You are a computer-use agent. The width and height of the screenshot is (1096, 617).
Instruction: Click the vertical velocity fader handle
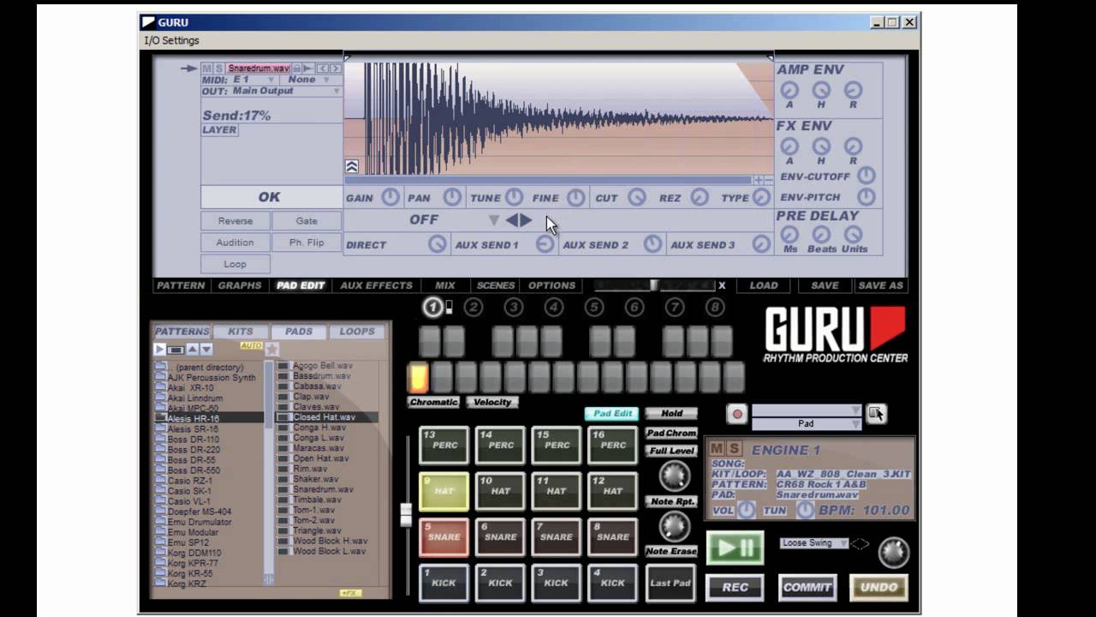click(406, 514)
